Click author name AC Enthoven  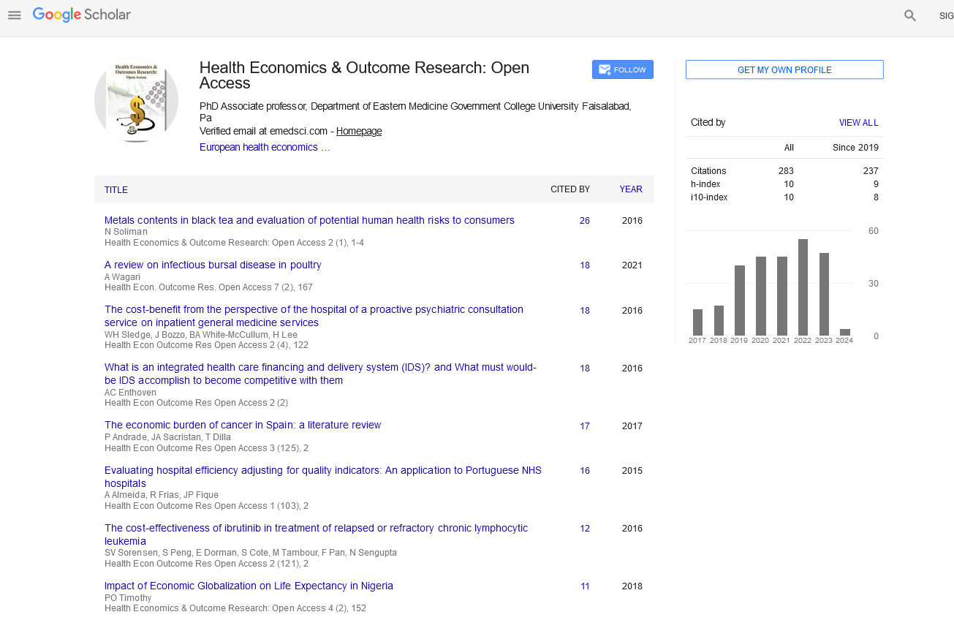130,392
